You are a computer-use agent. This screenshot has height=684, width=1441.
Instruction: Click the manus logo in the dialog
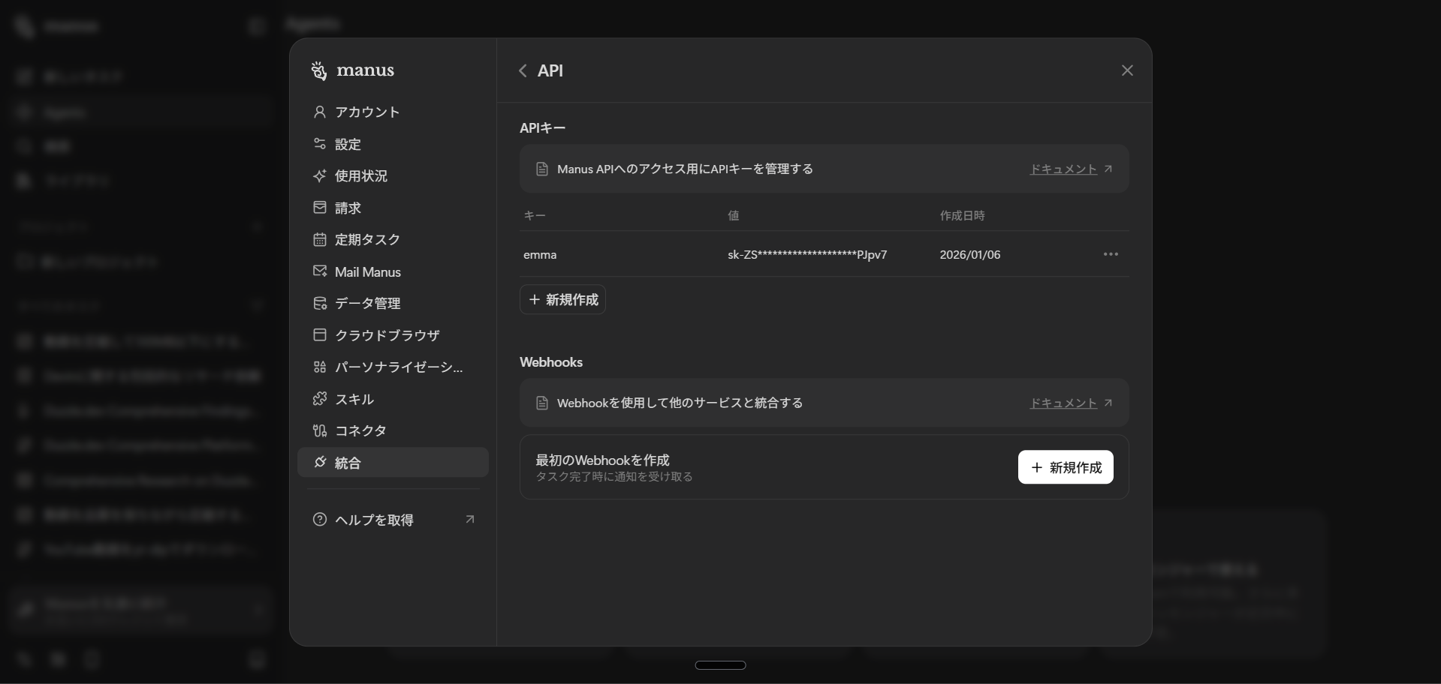click(352, 70)
